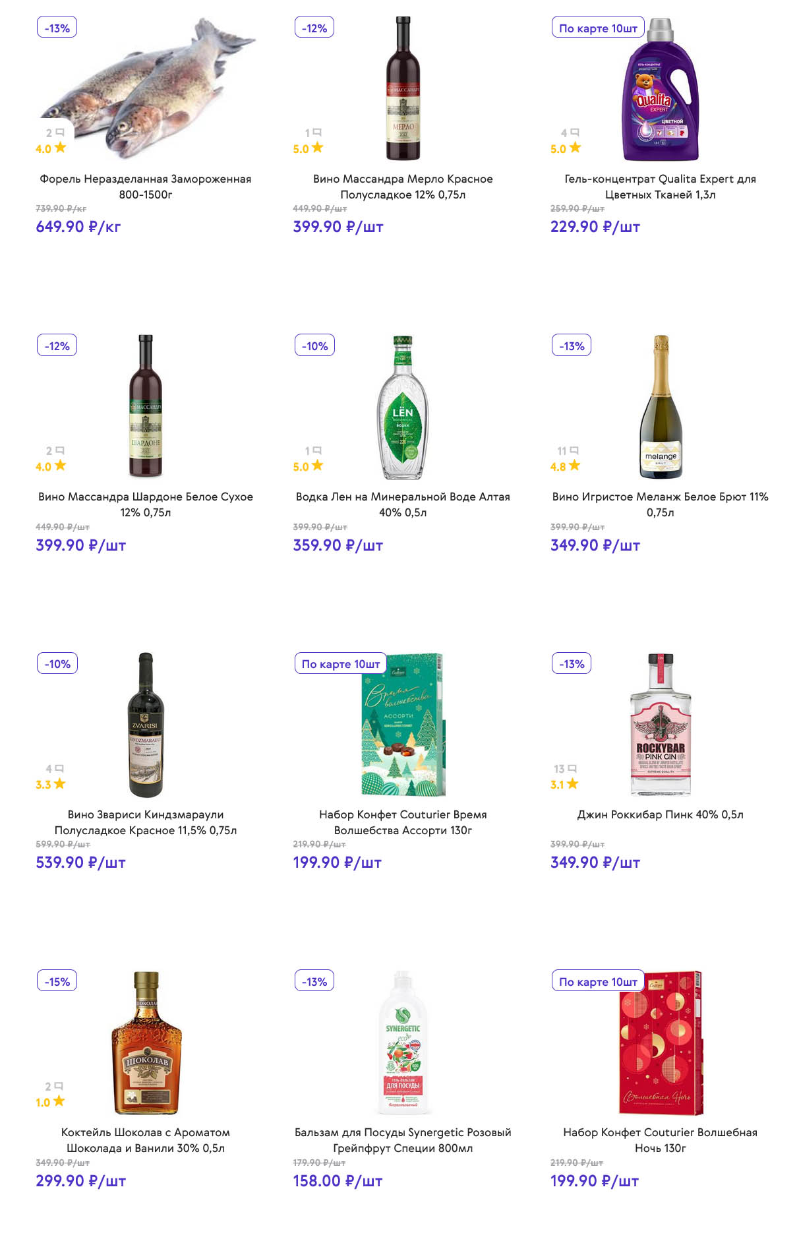799x1243 pixels.
Task: Click the reviews icon on Rockybar Pink Gin
Action: coord(572,768)
